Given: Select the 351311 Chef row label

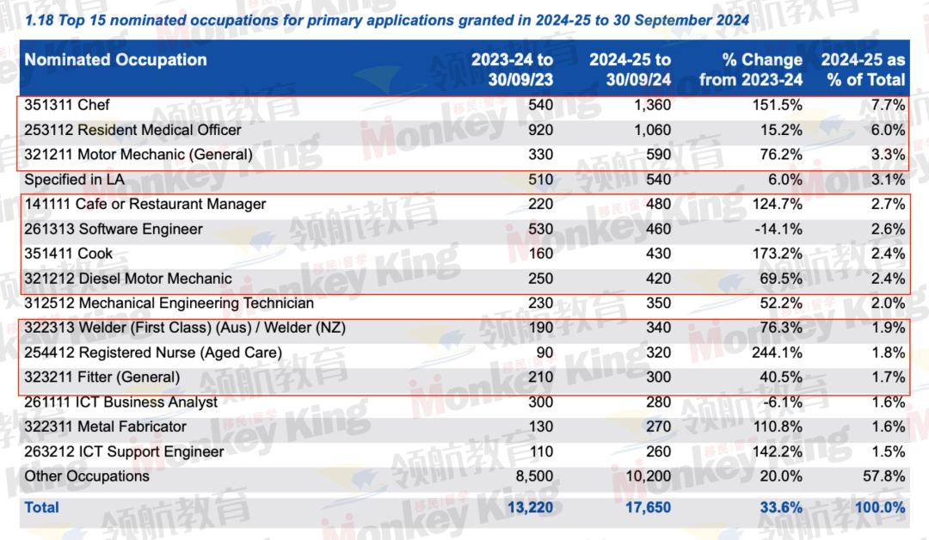Looking at the screenshot, I should coord(67,105).
